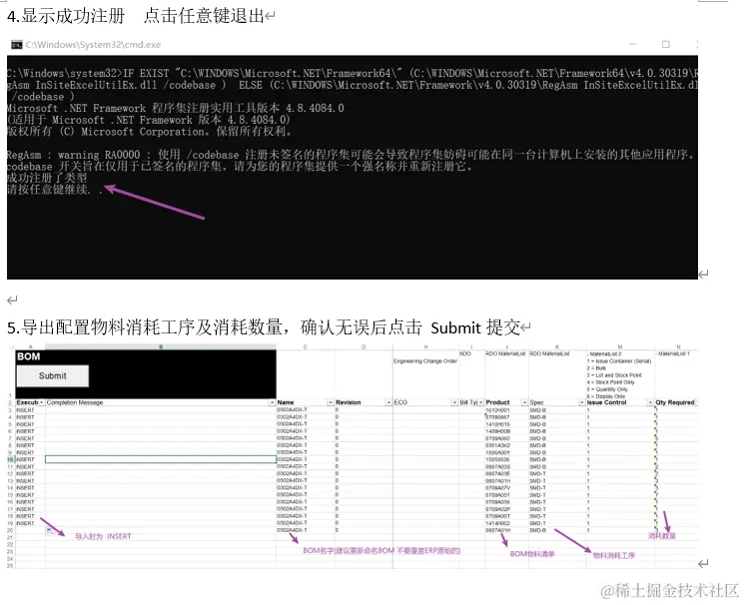
Task: Click the Name column header cell
Action: [x=305, y=402]
